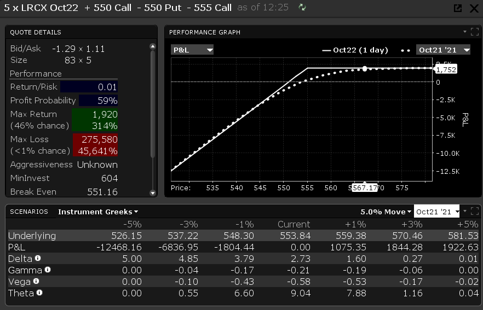Open the Scenarios panel options arrow
Viewport: 483px width, 310px height.
(465, 211)
